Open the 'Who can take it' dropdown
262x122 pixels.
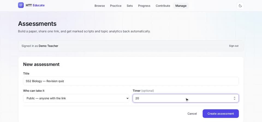pyautogui.click(x=76, y=98)
